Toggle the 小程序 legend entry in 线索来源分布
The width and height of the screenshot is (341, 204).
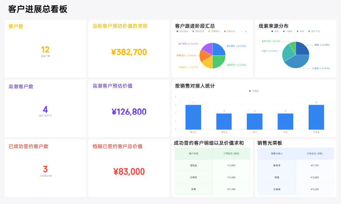[288, 31]
